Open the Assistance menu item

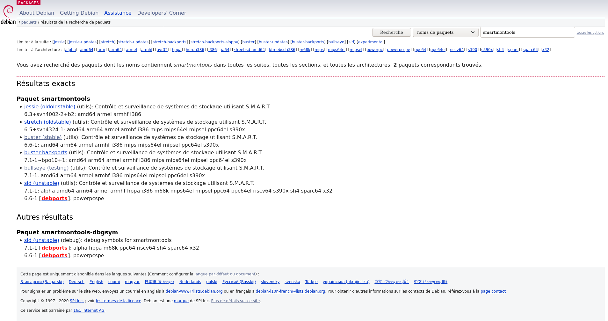click(x=118, y=13)
